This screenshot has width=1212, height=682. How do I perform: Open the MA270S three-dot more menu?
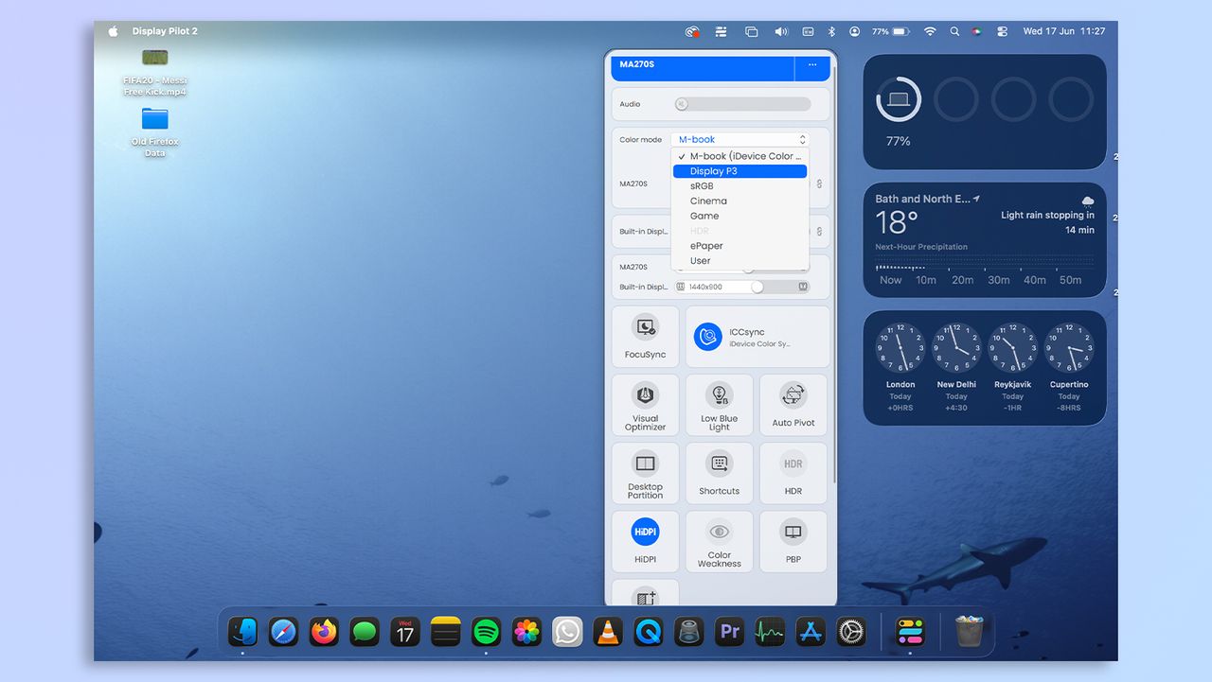812,64
